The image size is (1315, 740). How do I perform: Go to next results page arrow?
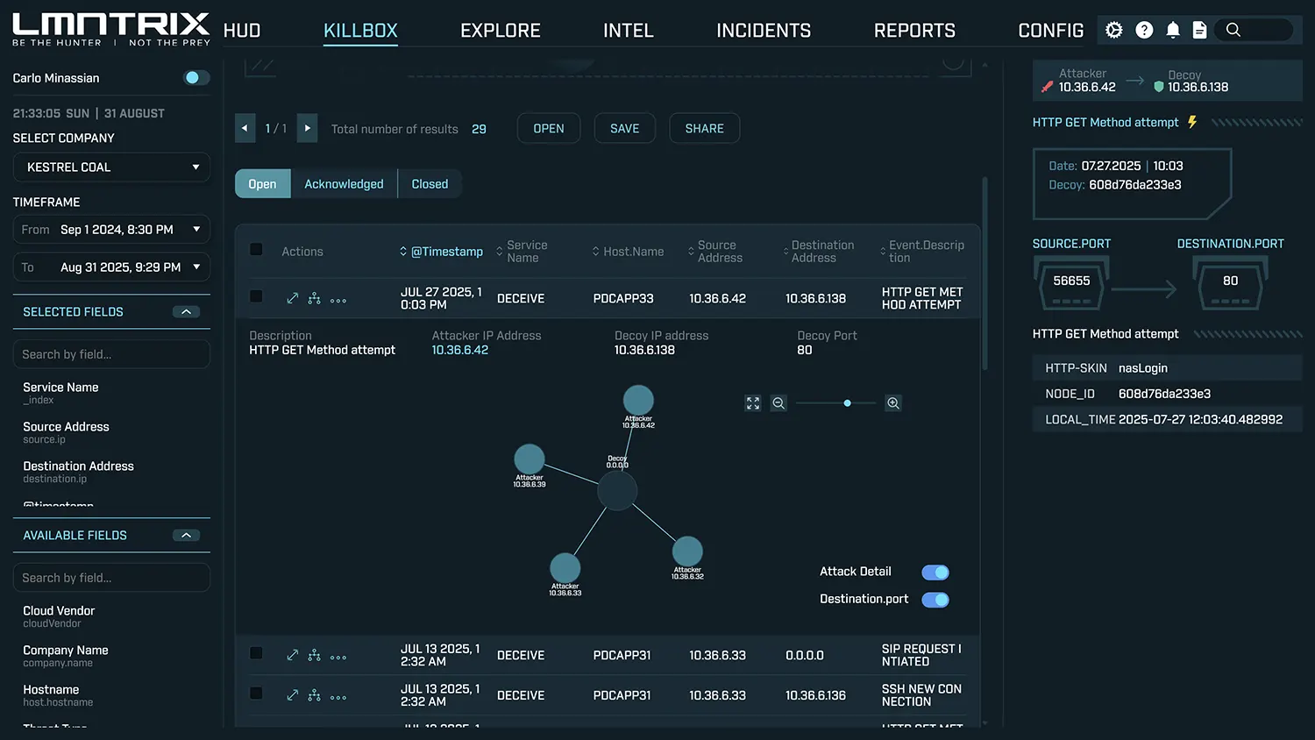point(307,128)
